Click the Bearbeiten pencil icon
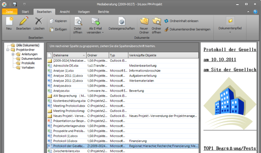This screenshot has height=153, width=261. coord(23,21)
